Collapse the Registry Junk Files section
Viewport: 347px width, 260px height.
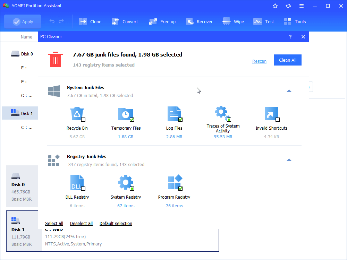pos(289,160)
